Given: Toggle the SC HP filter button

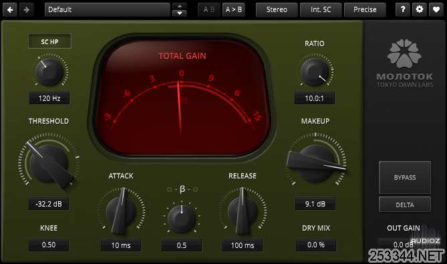Looking at the screenshot, I should (49, 41).
